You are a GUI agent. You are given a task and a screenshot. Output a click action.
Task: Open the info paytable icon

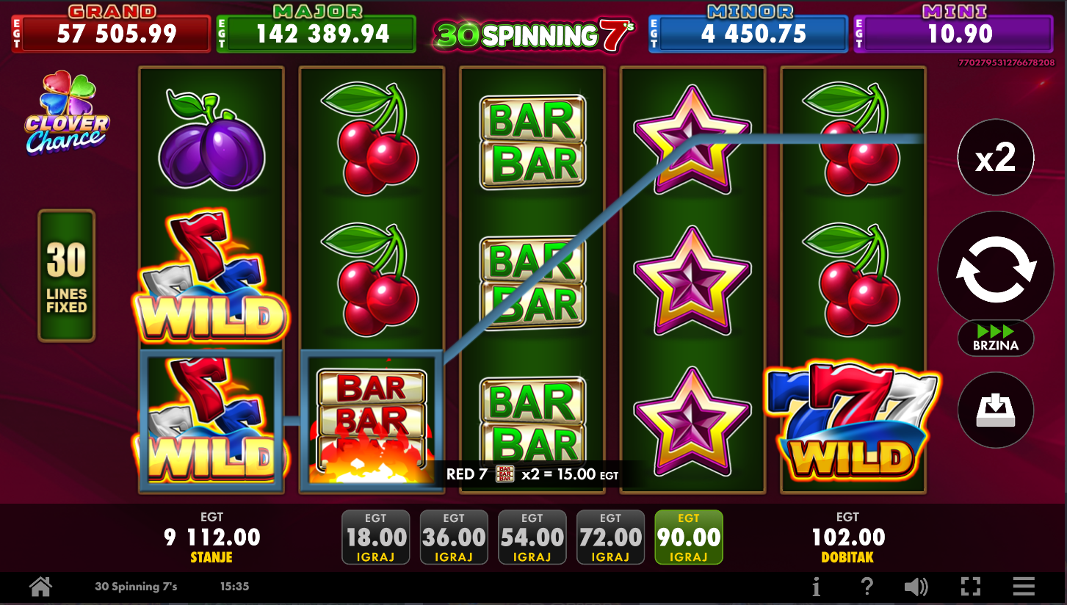tap(816, 587)
